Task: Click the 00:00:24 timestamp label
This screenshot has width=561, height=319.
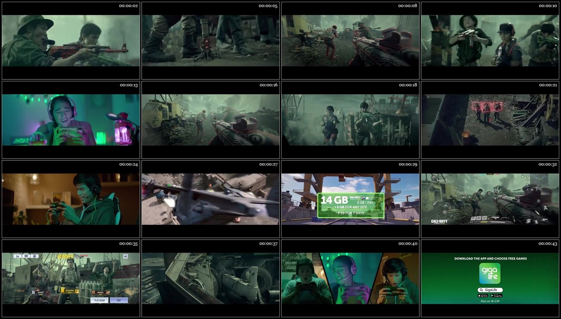Action: pos(129,165)
